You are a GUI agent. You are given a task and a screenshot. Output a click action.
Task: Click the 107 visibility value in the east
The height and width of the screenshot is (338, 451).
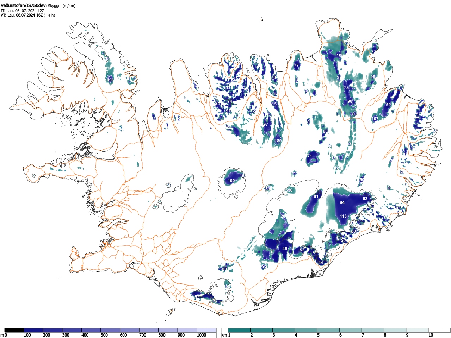375,119
